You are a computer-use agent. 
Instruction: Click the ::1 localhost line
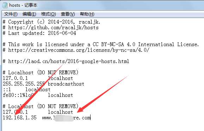point(26,89)
